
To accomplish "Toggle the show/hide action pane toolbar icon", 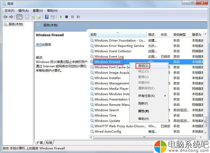I will (x=53, y=17).
